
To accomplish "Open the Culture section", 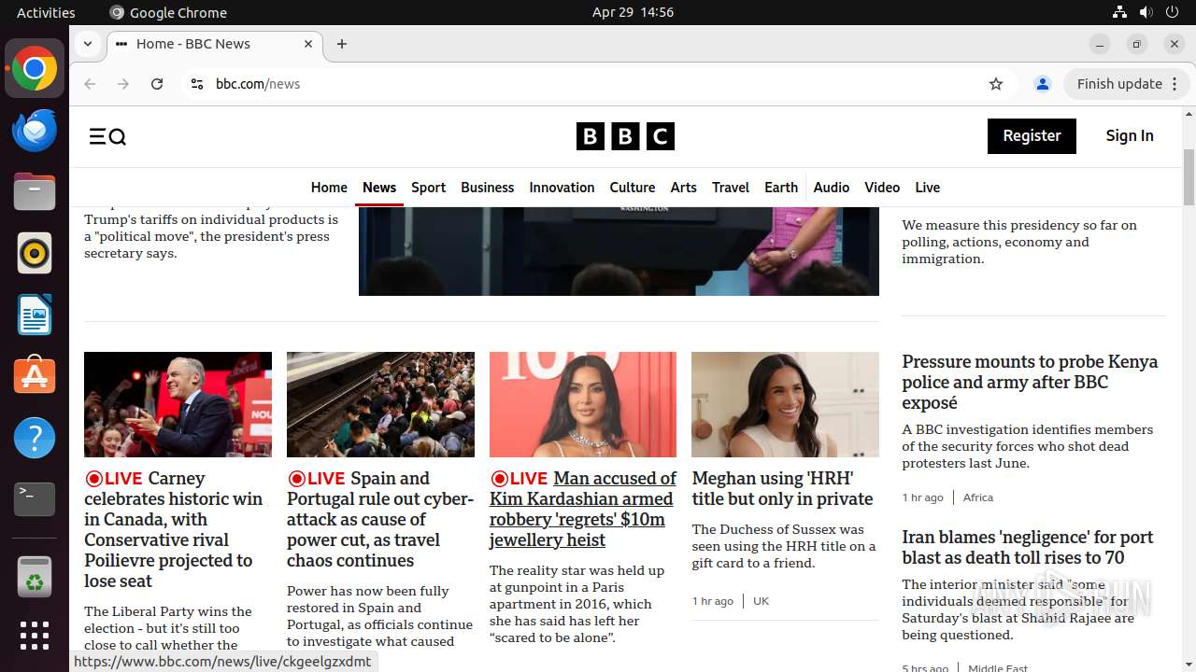I will click(x=633, y=188).
